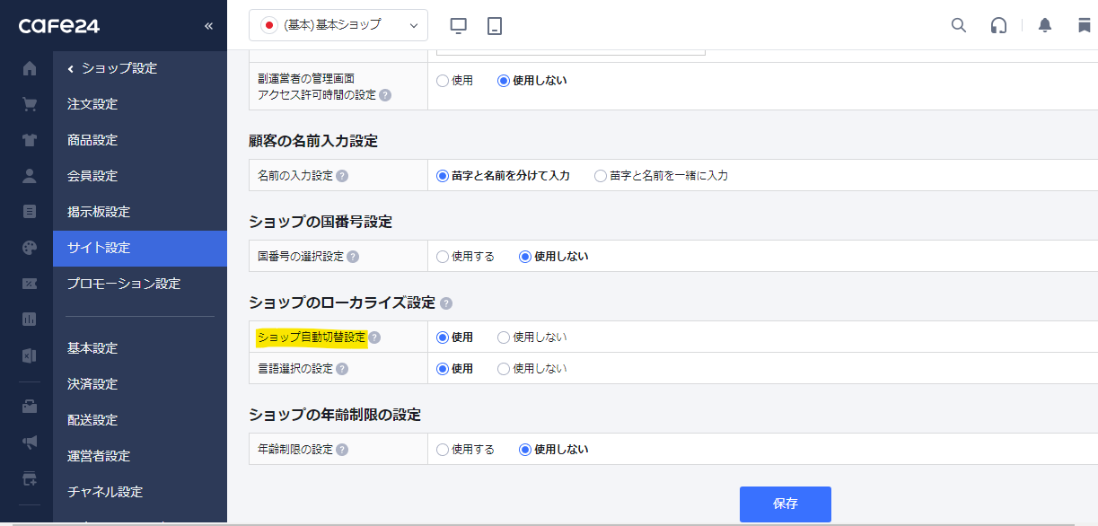Open 配送設定 menu item
This screenshot has height=526, width=1098.
[140, 420]
